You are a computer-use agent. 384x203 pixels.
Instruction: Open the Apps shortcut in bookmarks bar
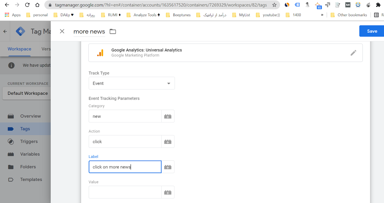pos(13,15)
